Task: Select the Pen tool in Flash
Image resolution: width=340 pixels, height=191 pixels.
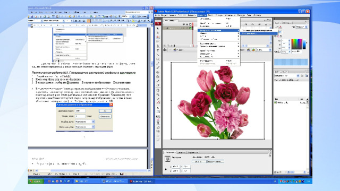Action: tap(158, 46)
